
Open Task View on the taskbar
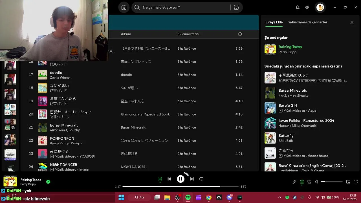click(x=157, y=197)
